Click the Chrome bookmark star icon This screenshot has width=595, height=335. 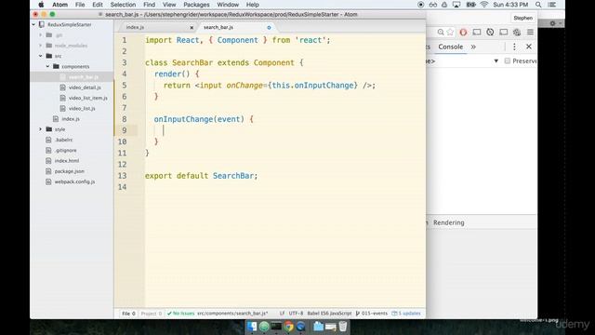450,33
